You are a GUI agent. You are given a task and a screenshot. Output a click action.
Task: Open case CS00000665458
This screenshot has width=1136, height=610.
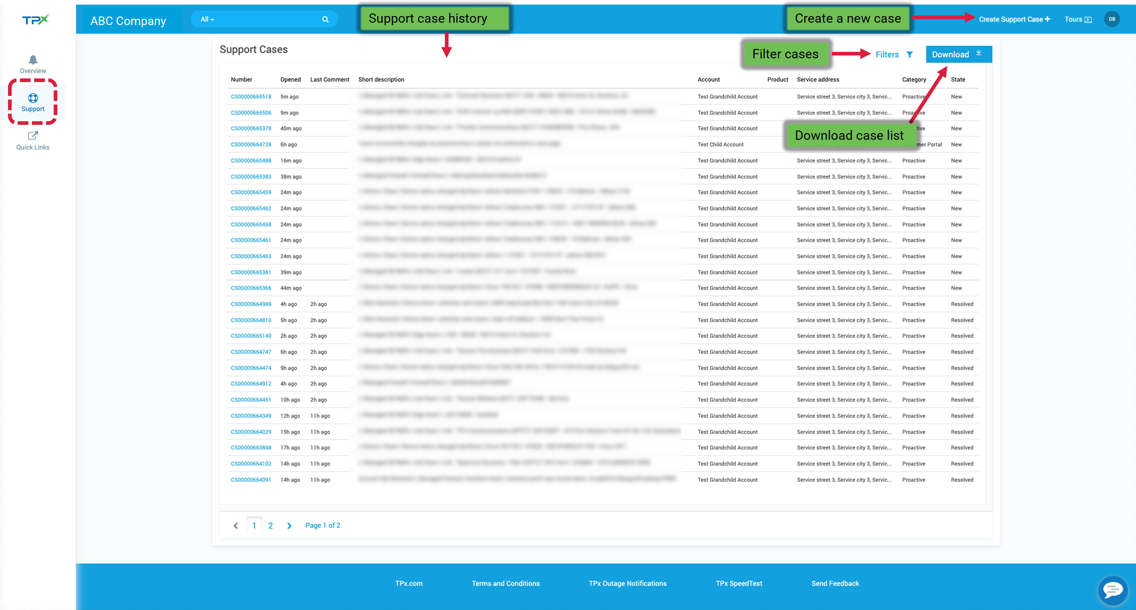click(x=251, y=224)
